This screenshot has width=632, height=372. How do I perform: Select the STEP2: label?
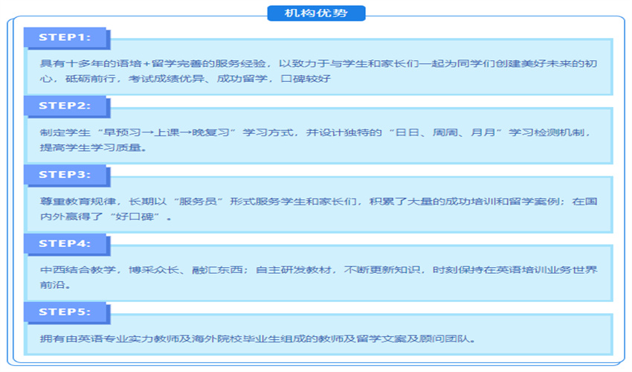[x=65, y=106]
